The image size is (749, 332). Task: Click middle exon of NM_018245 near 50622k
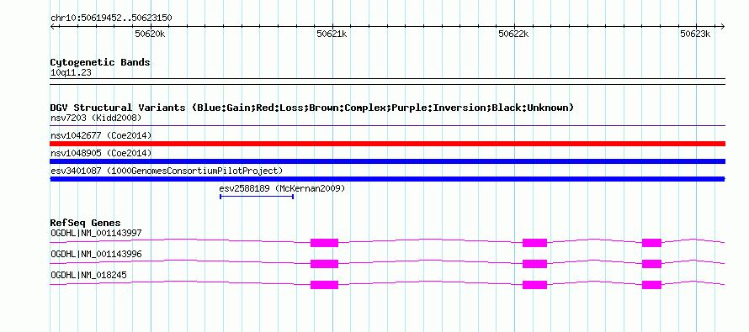pyautogui.click(x=534, y=285)
